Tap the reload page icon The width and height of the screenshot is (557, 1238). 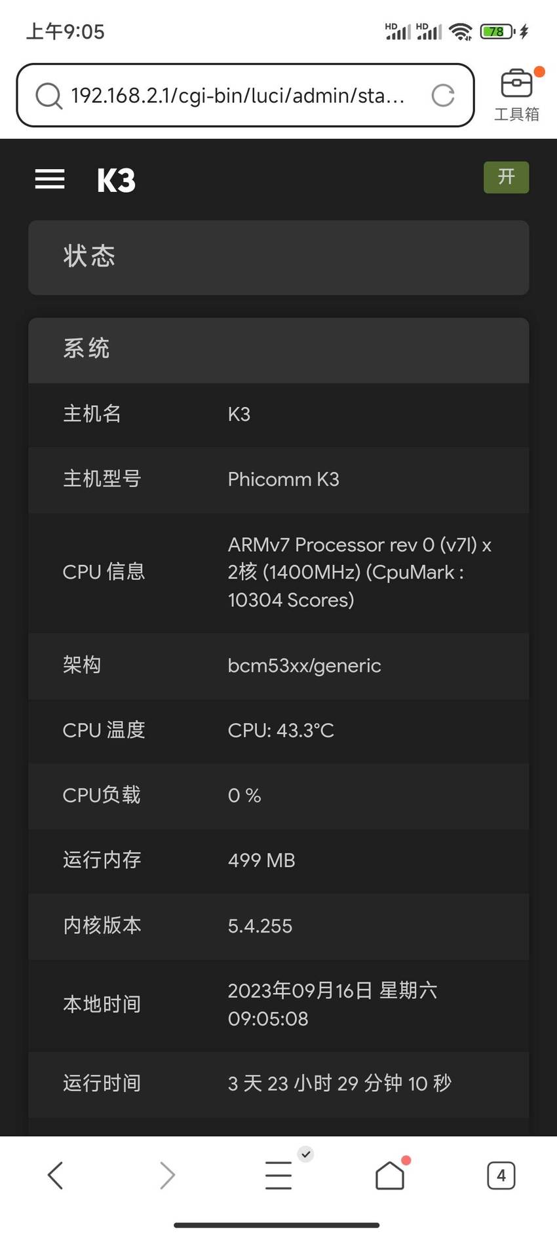443,96
